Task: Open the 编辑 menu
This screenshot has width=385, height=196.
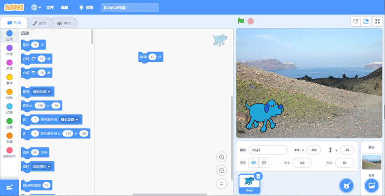Action: 65,7
